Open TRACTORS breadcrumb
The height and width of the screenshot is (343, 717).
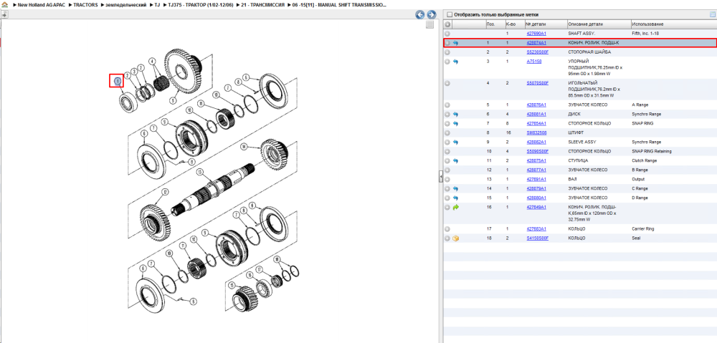click(85, 4)
